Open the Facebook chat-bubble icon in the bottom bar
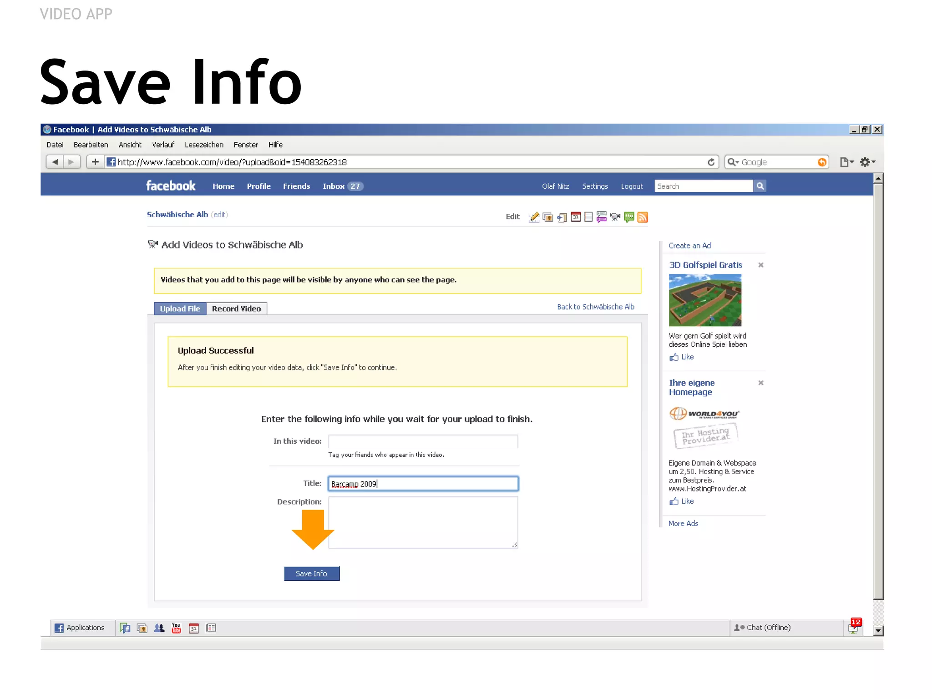This screenshot has width=932, height=699. coord(125,628)
